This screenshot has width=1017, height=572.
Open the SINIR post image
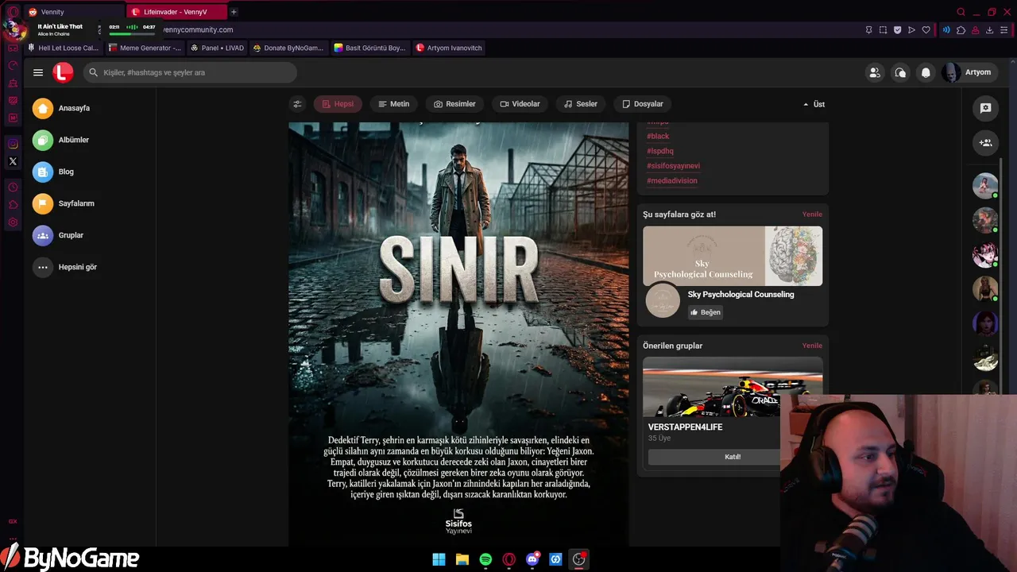pos(458,334)
